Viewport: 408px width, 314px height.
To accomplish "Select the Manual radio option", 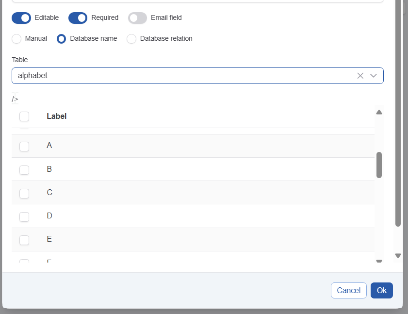I will [16, 39].
